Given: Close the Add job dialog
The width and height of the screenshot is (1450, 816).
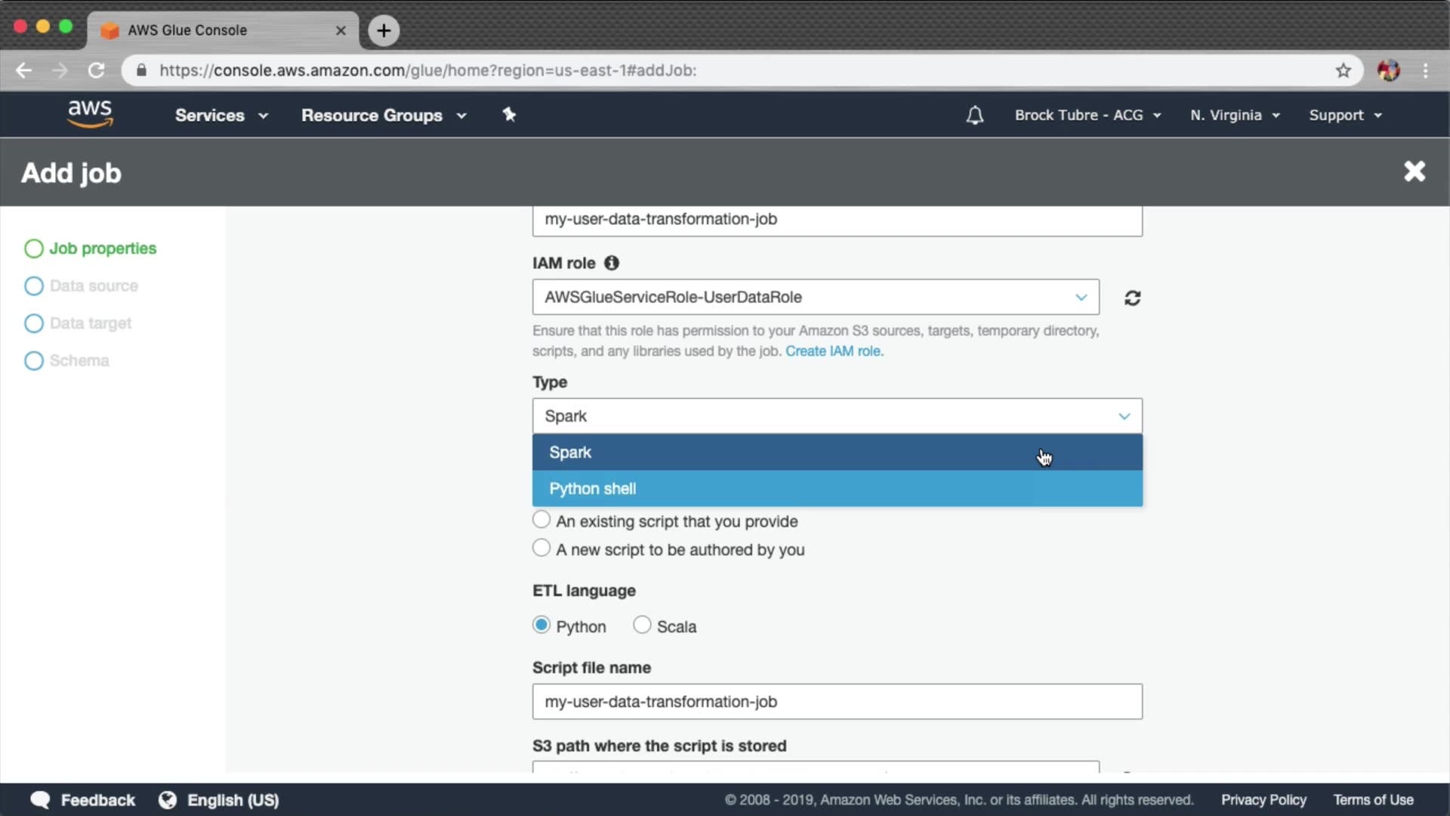Looking at the screenshot, I should 1415,172.
